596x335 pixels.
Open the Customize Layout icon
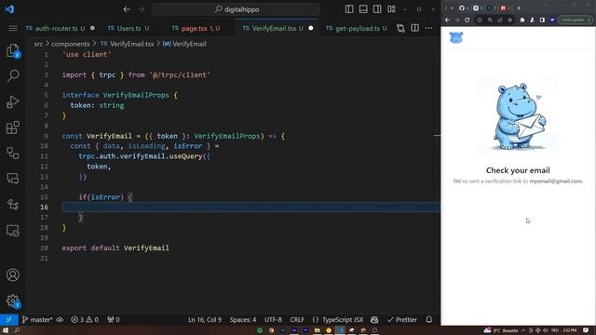[391, 9]
